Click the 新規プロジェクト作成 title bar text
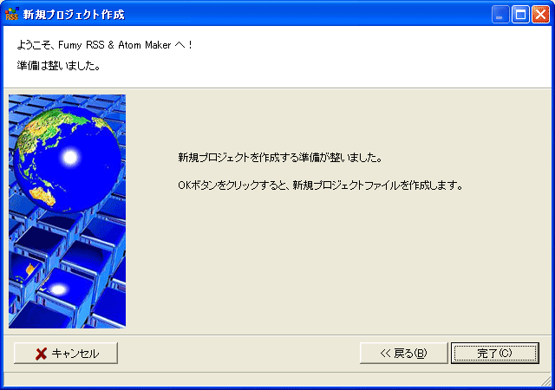Screen dimensions: 555x390 pyautogui.click(x=74, y=15)
